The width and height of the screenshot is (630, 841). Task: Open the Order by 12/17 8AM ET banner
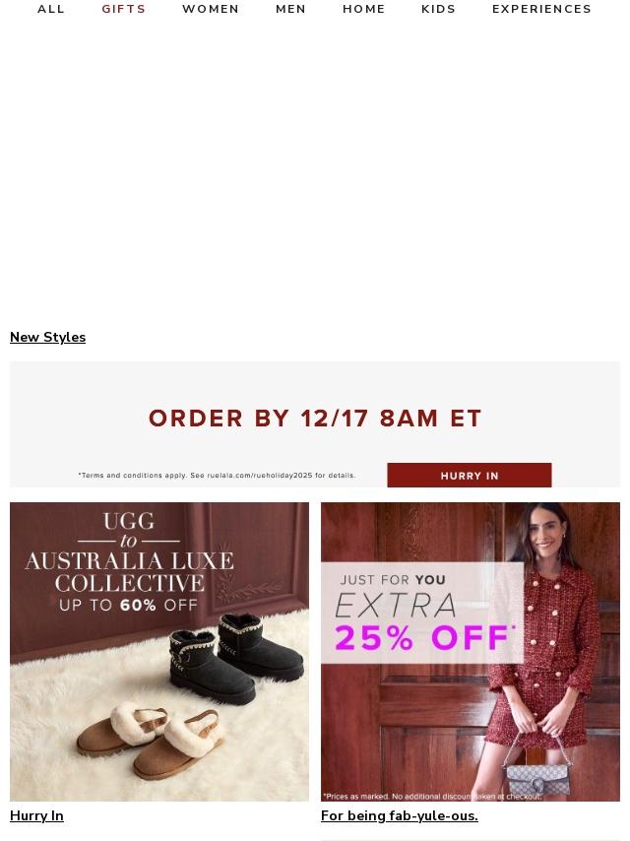click(315, 424)
